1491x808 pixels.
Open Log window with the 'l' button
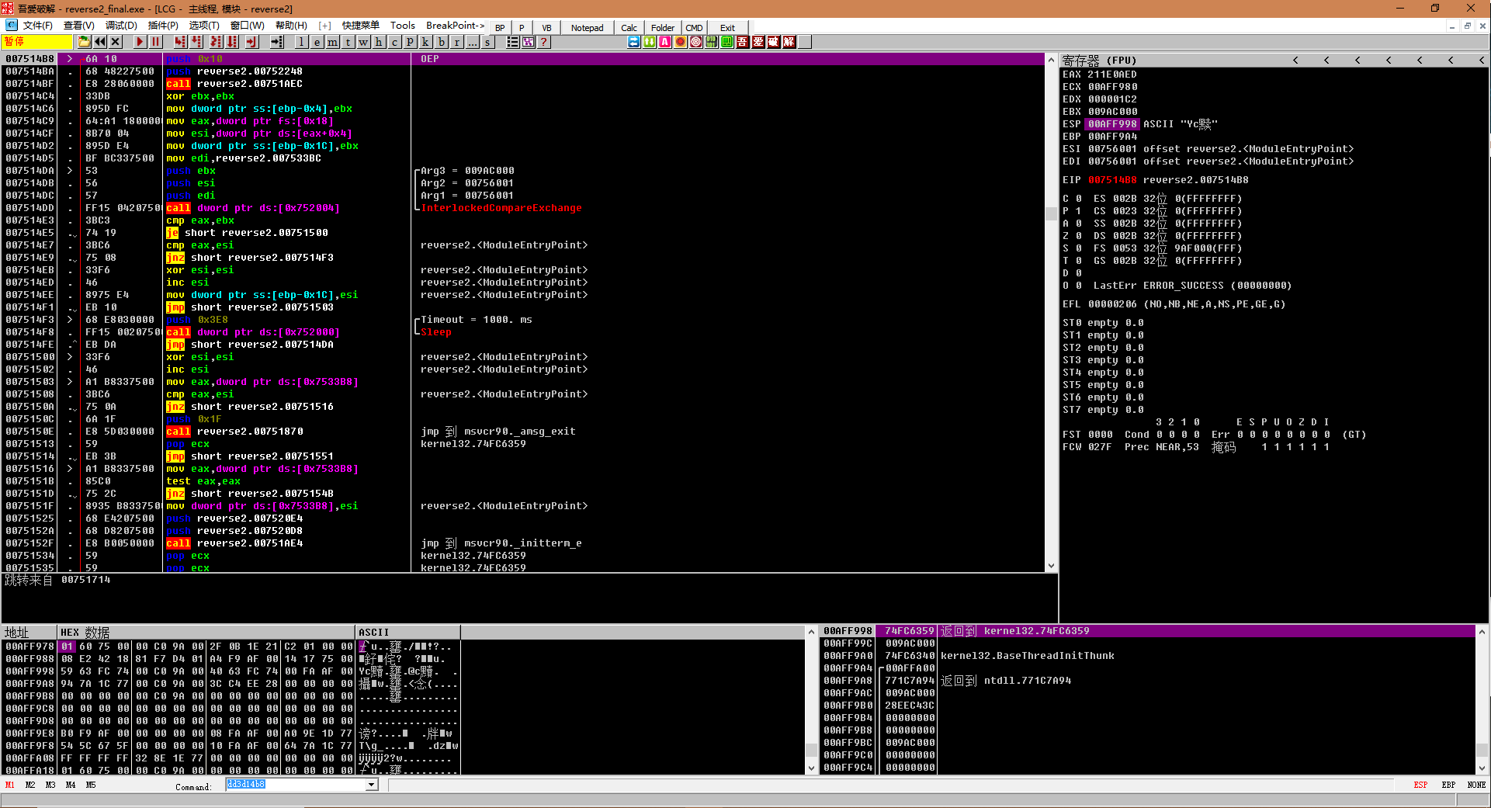(x=302, y=42)
